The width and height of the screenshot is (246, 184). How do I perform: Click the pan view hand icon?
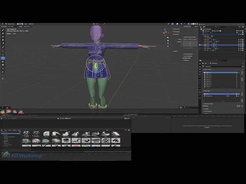tap(168, 41)
